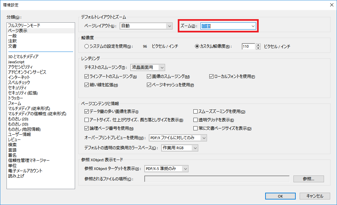This screenshot has width=337, height=205.
Task: Click custom resolution value field 110
Action: [248, 46]
